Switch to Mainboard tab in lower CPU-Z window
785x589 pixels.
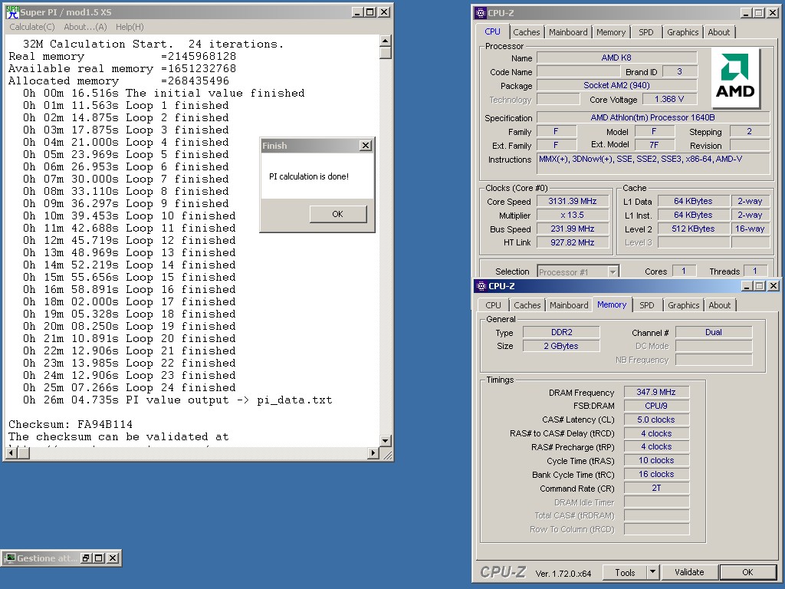570,305
